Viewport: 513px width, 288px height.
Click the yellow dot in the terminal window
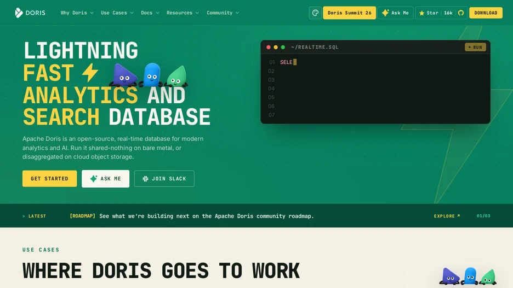coord(276,48)
